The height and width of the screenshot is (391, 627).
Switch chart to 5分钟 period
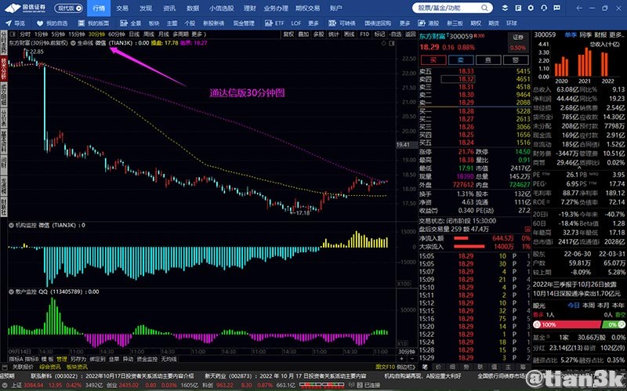[58, 34]
